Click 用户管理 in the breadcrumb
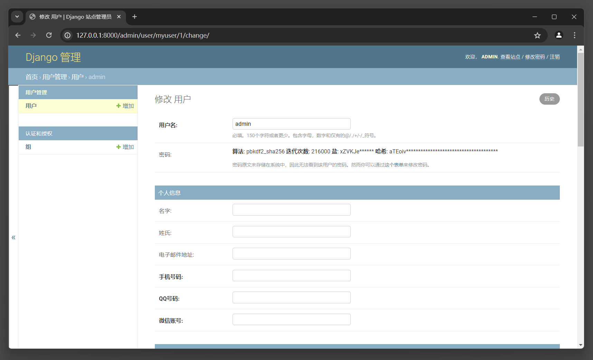The height and width of the screenshot is (360, 593). [x=55, y=77]
